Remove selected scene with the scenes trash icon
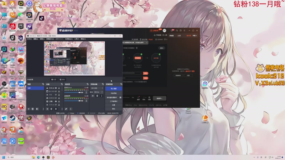 coord(33,109)
